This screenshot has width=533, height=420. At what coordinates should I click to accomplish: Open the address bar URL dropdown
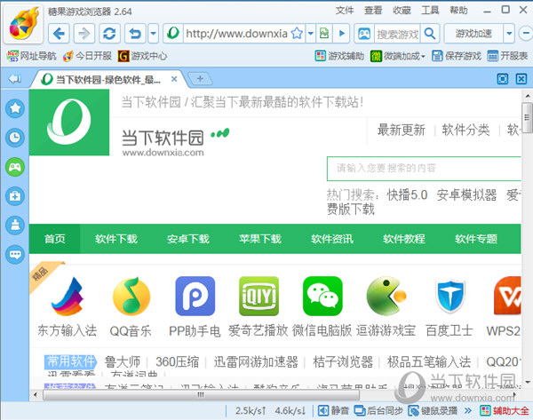click(311, 34)
